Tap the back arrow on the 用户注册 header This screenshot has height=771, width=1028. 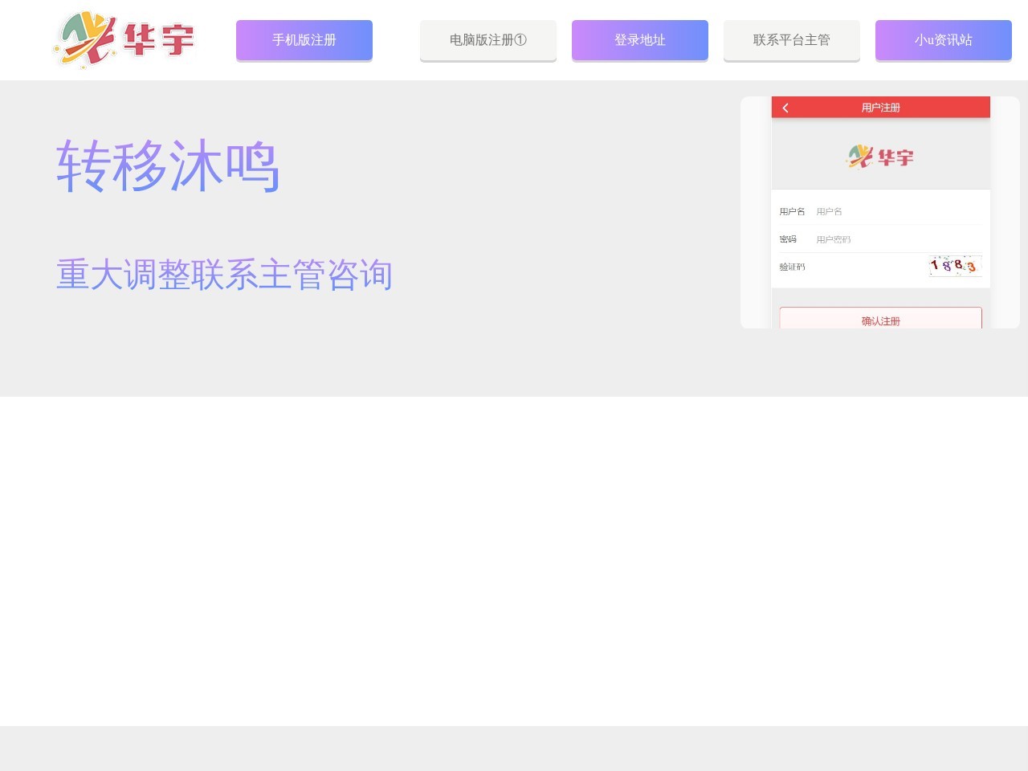(x=785, y=107)
